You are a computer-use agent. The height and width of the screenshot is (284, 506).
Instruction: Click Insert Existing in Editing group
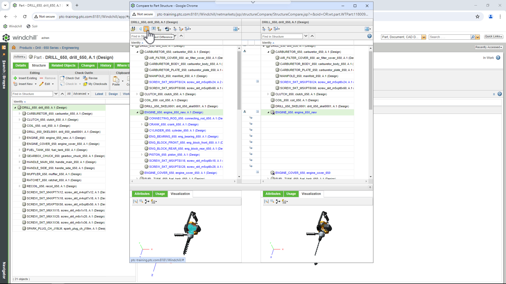[x=25, y=78]
